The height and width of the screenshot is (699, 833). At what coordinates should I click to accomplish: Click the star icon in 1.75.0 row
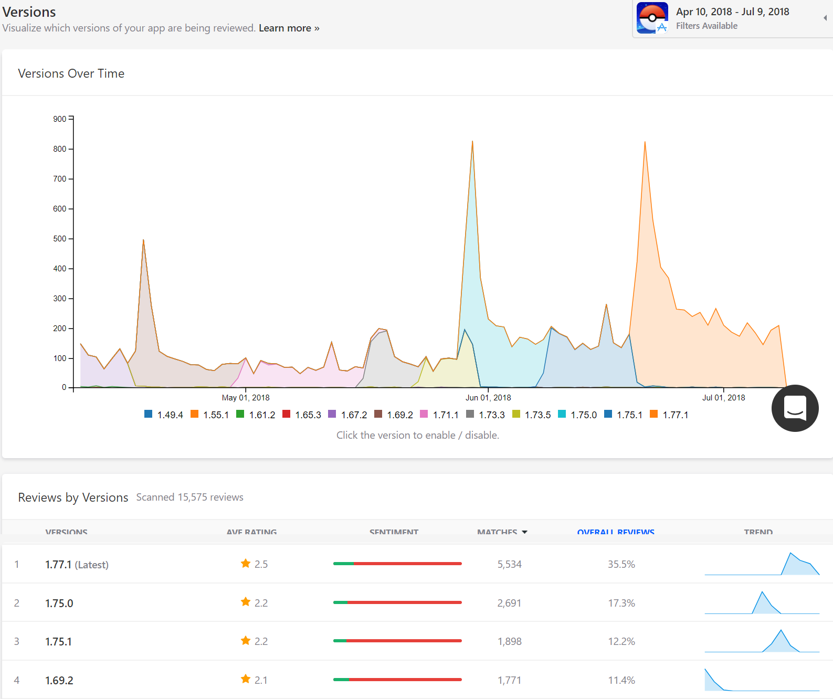[246, 602]
